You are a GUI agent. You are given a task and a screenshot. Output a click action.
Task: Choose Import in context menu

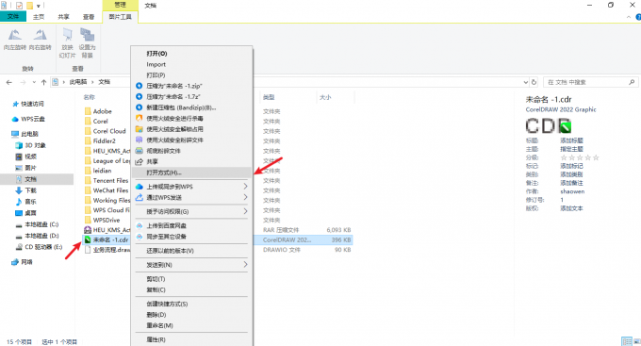[191, 64]
